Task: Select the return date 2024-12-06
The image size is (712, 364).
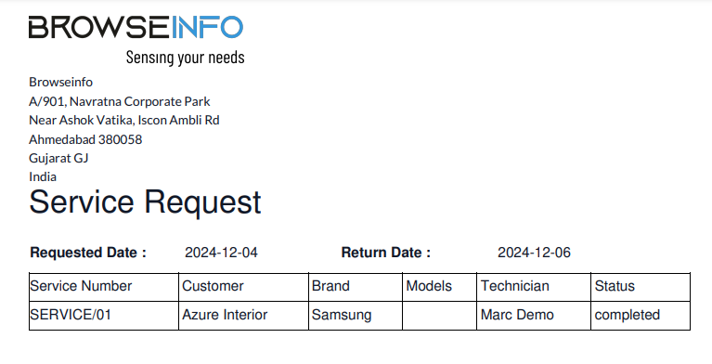Action: tap(534, 253)
